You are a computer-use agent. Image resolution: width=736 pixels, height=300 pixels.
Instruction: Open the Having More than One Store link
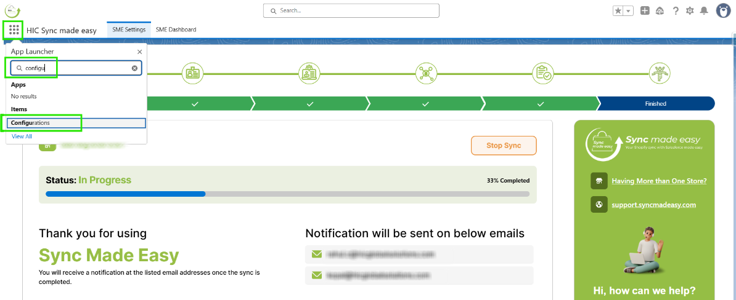659,181
